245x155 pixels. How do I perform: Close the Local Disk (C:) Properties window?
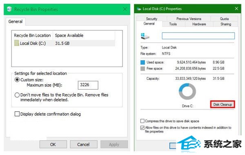[x=236, y=9]
